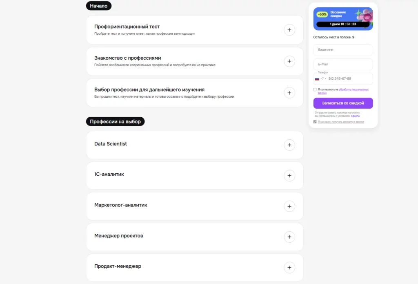Expand Выбор профессии для дальнейшего изучения
This screenshot has height=284, width=418.
click(x=289, y=92)
